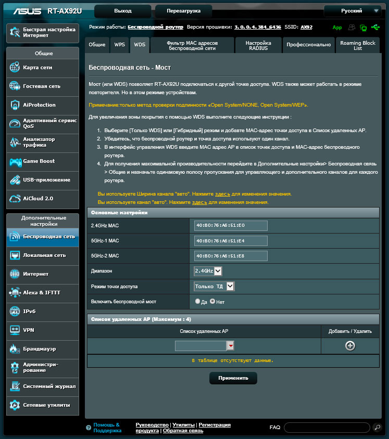Open the Профессионально tab

click(x=309, y=45)
